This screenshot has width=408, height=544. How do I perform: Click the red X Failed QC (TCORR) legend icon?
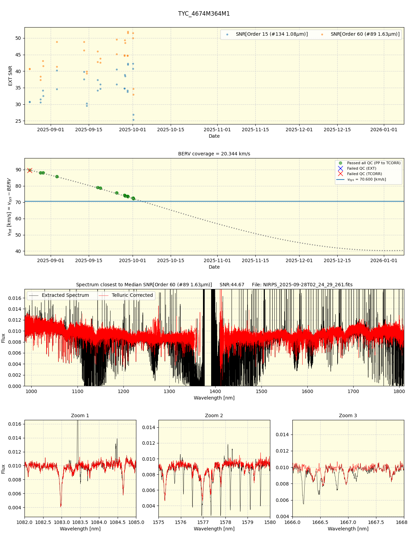click(340, 174)
